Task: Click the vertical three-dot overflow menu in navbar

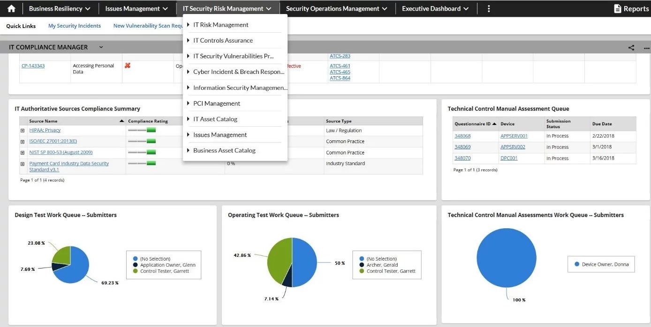Action: (488, 8)
